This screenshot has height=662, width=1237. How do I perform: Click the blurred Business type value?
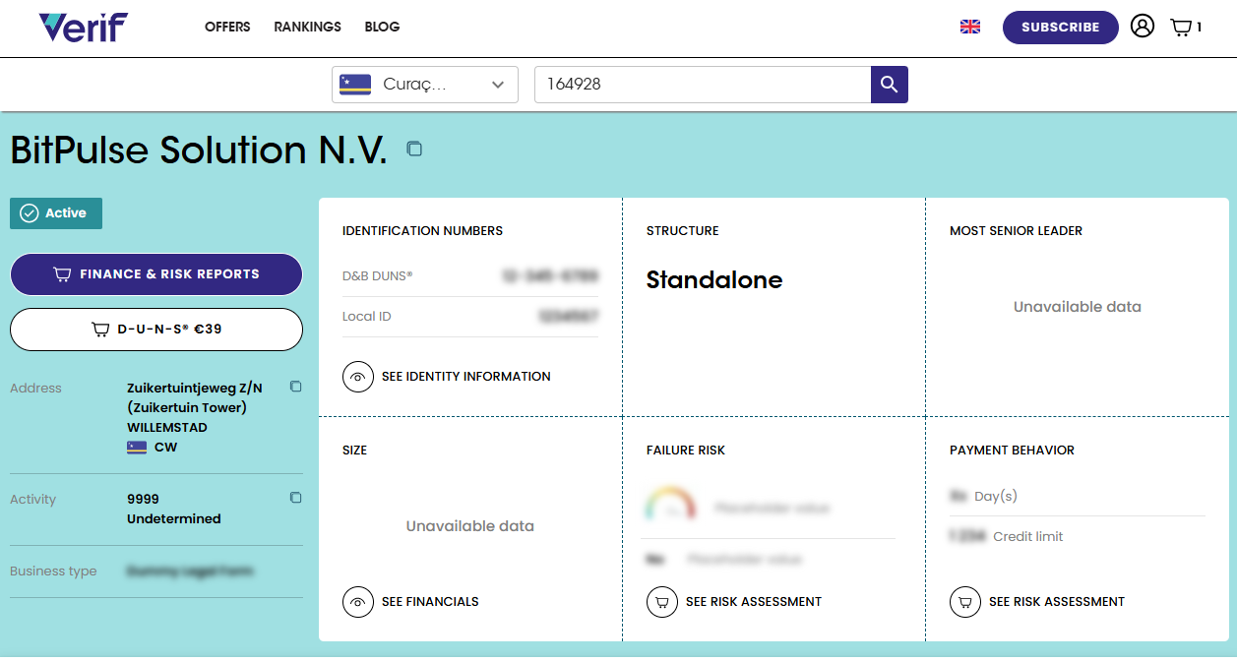click(x=190, y=572)
